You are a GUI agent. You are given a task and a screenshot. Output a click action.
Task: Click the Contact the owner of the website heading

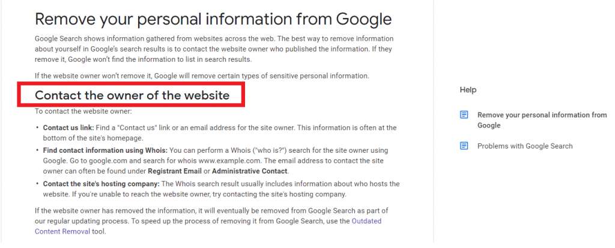point(132,95)
